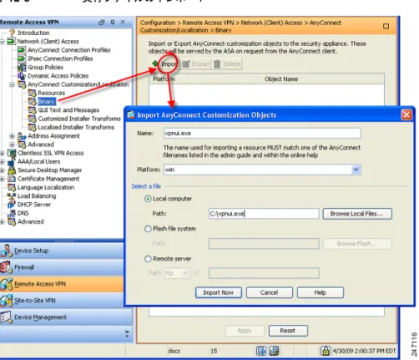Screen dimensions: 419x360
Task: Expand the Address Assignment node
Action: (12, 136)
